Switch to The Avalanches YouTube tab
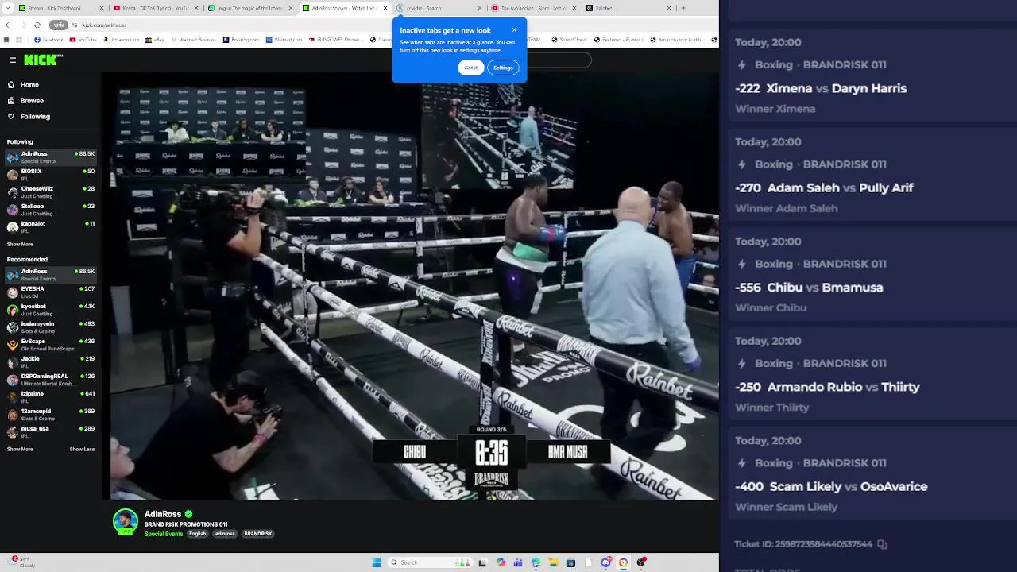Screen dimensions: 1017x572 pos(534,8)
